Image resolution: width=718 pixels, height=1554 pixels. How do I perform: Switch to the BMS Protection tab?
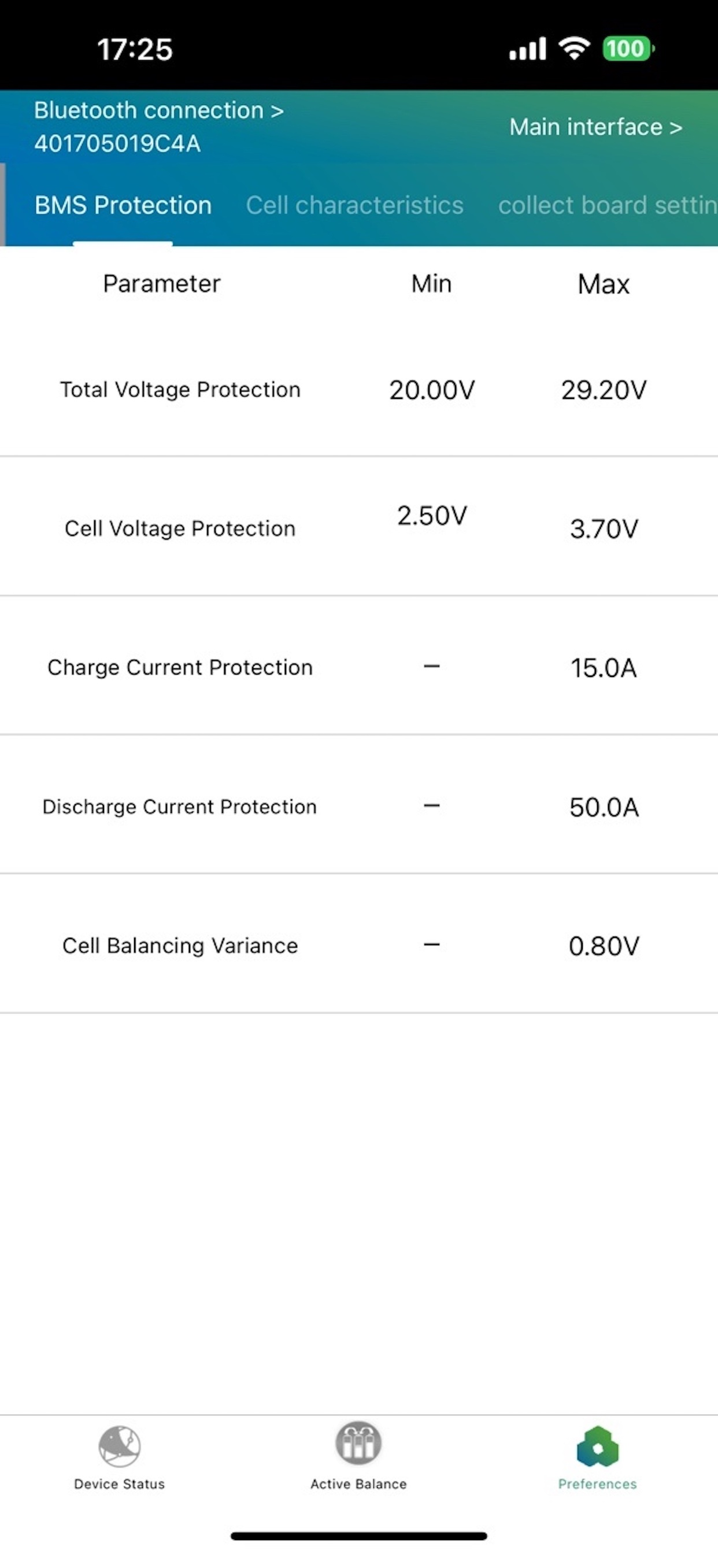(x=123, y=205)
